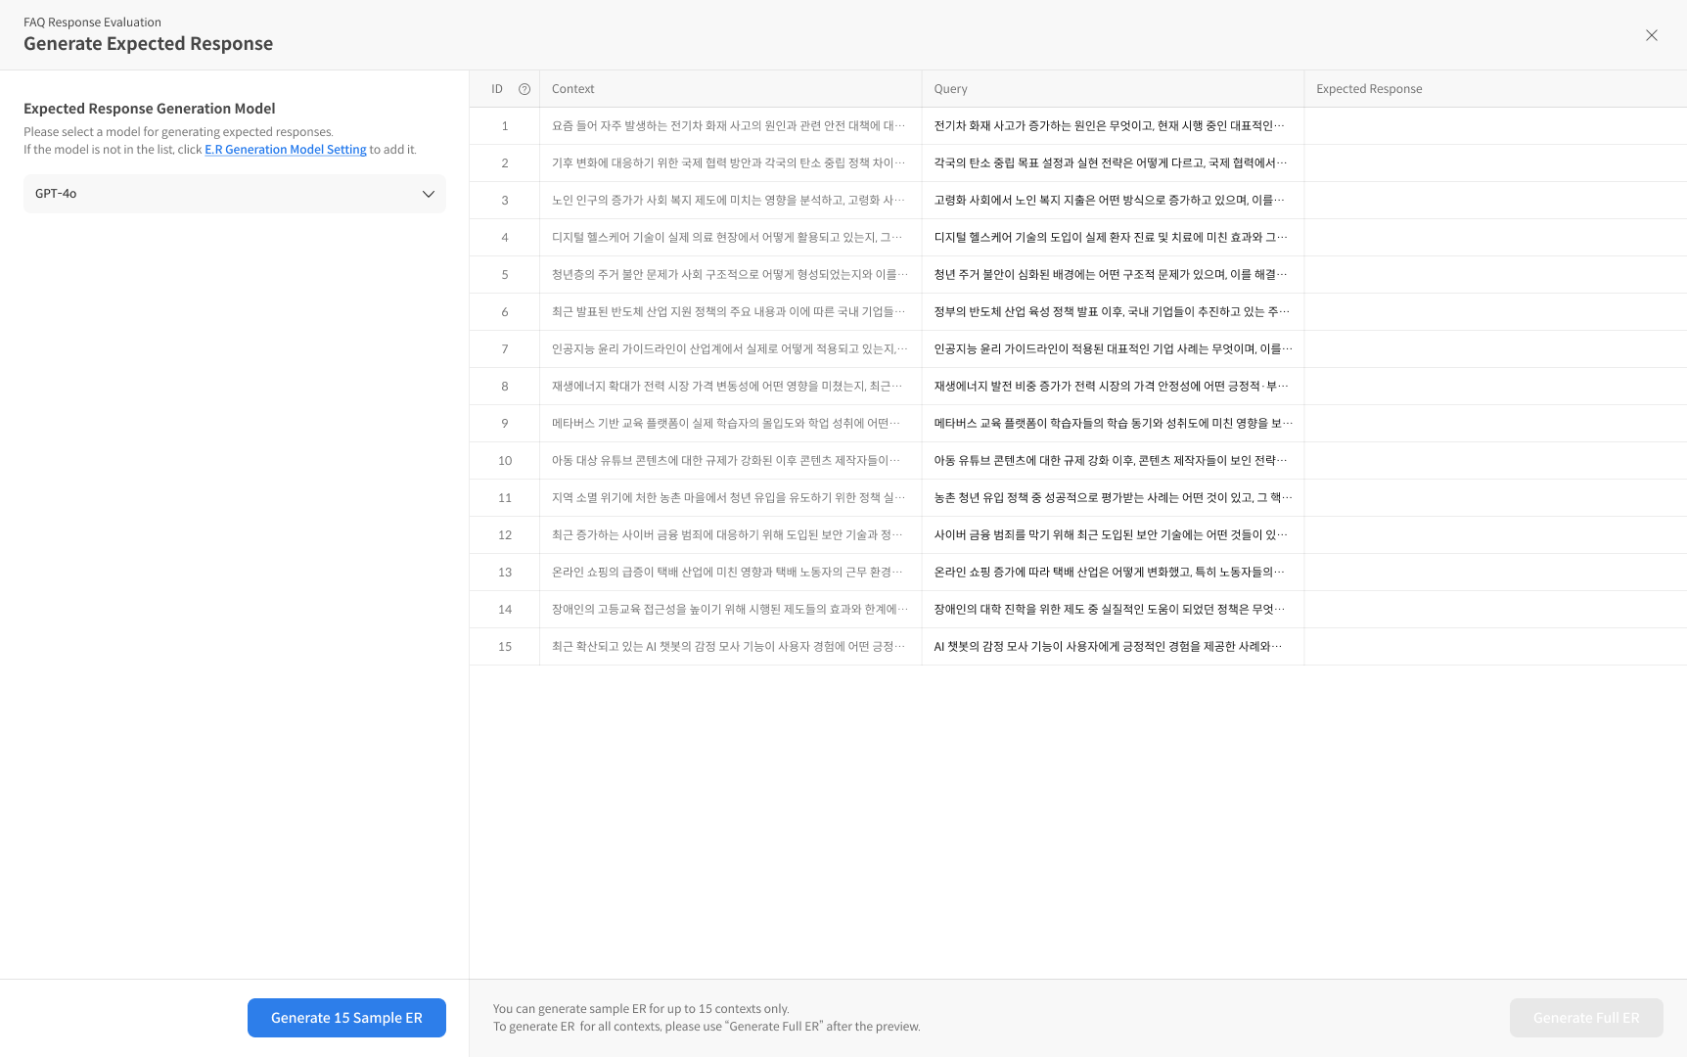Open the GPT-4o model dropdown
The width and height of the screenshot is (1687, 1057).
[234, 194]
